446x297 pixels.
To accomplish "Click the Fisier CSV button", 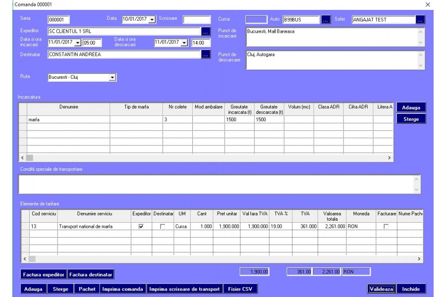I will 240,289.
